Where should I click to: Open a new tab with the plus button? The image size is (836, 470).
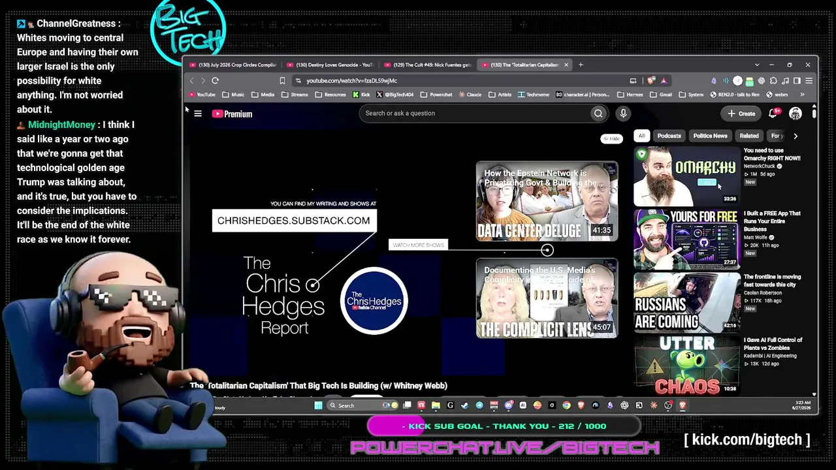point(581,65)
